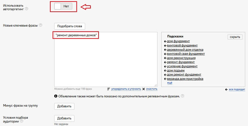Add the hint винтовой фундамент
This screenshot has height=126, width=248.
(182, 45)
